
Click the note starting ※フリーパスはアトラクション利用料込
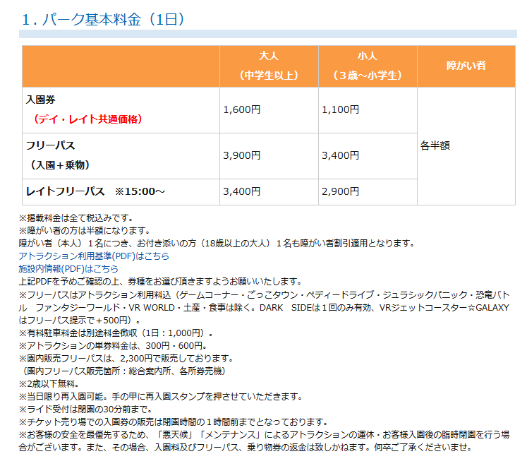click(264, 308)
